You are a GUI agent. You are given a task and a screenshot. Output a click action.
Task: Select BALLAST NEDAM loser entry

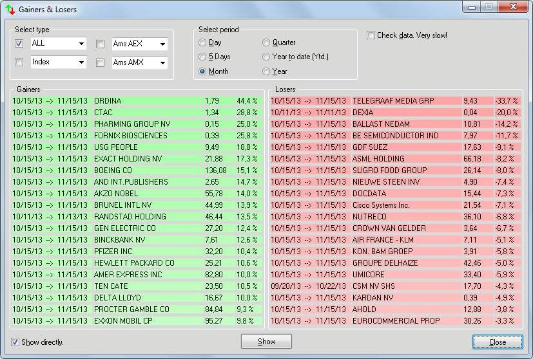pyautogui.click(x=396, y=124)
